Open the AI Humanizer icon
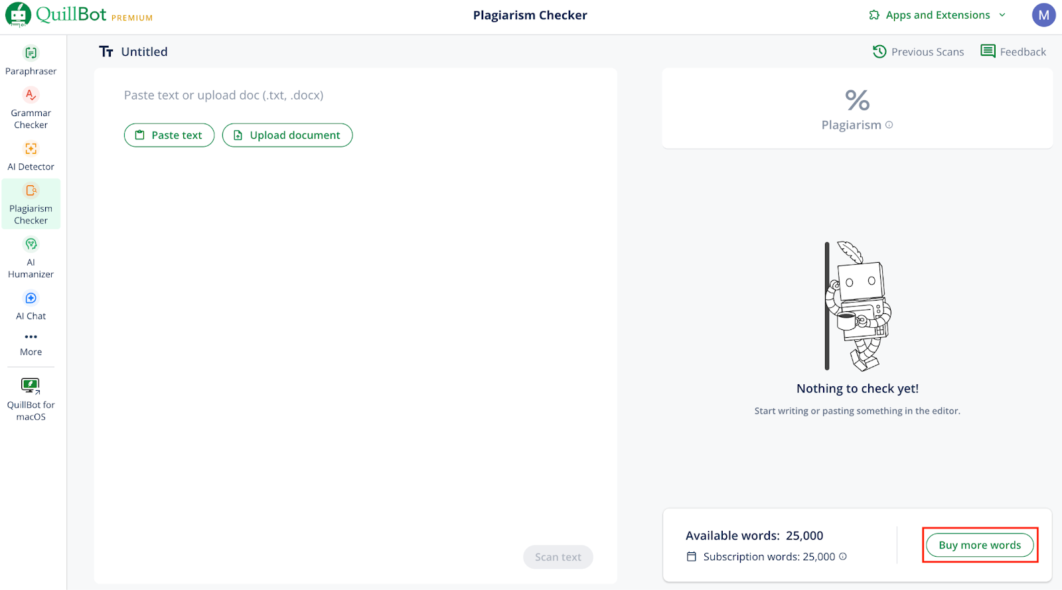Viewport: 1062px width, 590px height. click(31, 244)
